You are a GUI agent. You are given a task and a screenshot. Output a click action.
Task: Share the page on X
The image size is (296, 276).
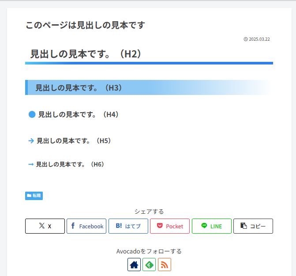click(45, 226)
